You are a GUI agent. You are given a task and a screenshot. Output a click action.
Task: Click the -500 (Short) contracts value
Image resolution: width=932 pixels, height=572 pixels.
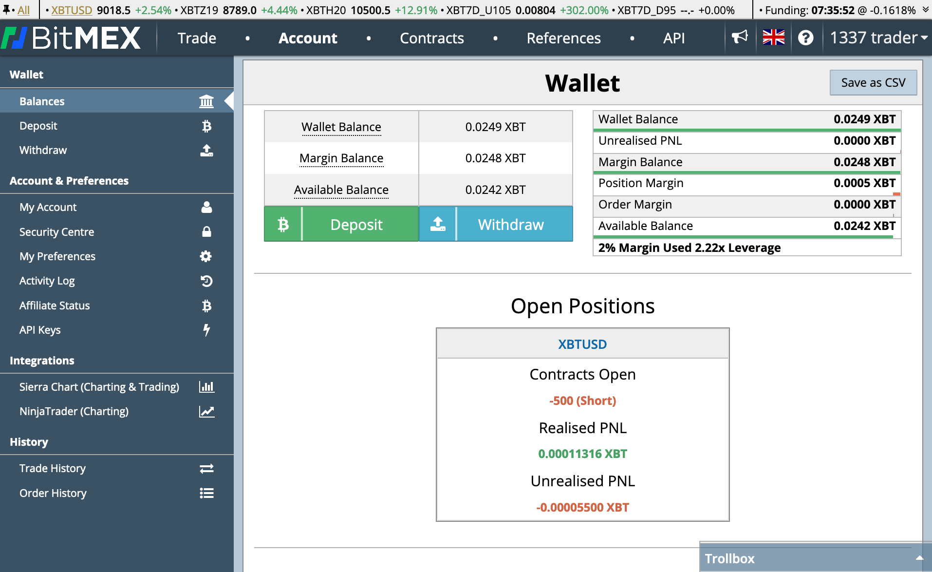click(x=582, y=401)
